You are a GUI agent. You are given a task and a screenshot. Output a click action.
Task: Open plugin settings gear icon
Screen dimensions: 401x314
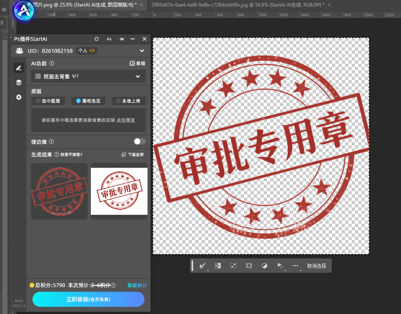pyautogui.click(x=19, y=97)
